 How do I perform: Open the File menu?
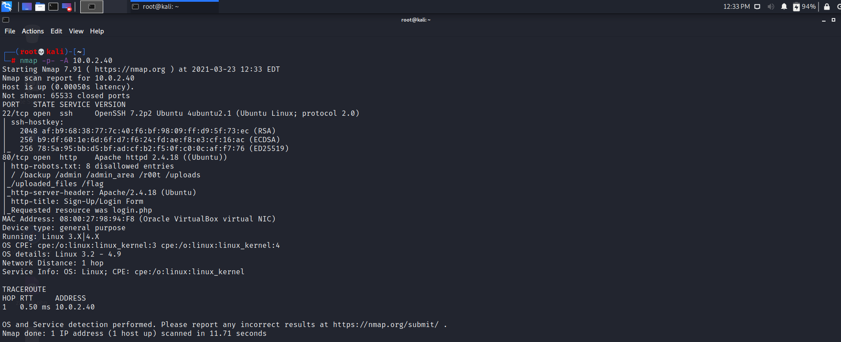pos(10,31)
